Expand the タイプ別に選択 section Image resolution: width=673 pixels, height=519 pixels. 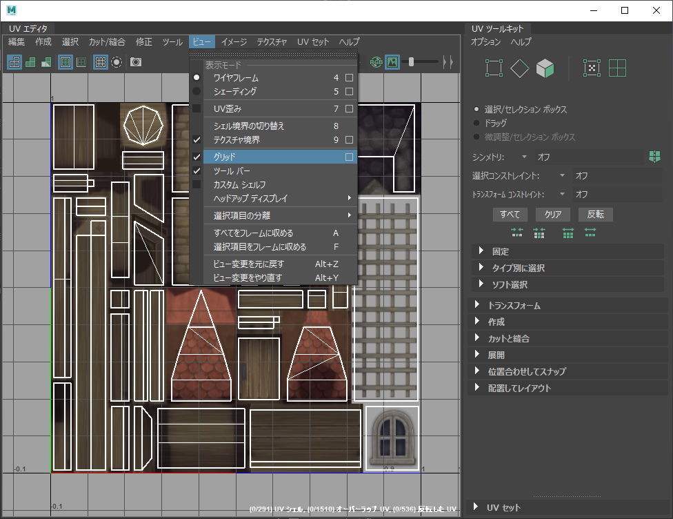[481, 267]
